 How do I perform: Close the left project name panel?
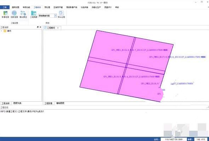(x=40, y=27)
